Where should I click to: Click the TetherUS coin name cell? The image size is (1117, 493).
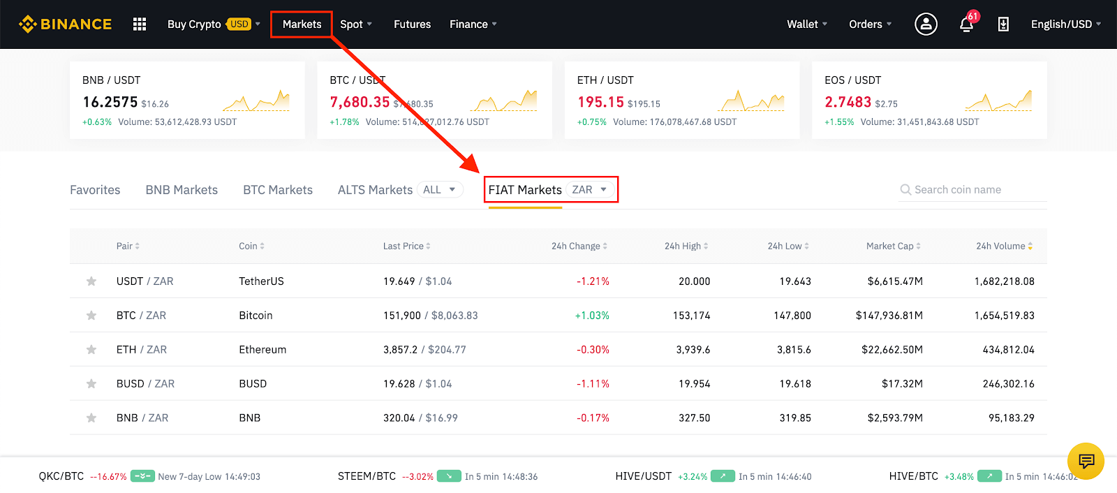[261, 281]
